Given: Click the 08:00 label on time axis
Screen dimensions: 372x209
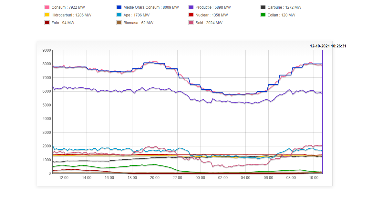Looking at the screenshot, I should tap(291, 178).
